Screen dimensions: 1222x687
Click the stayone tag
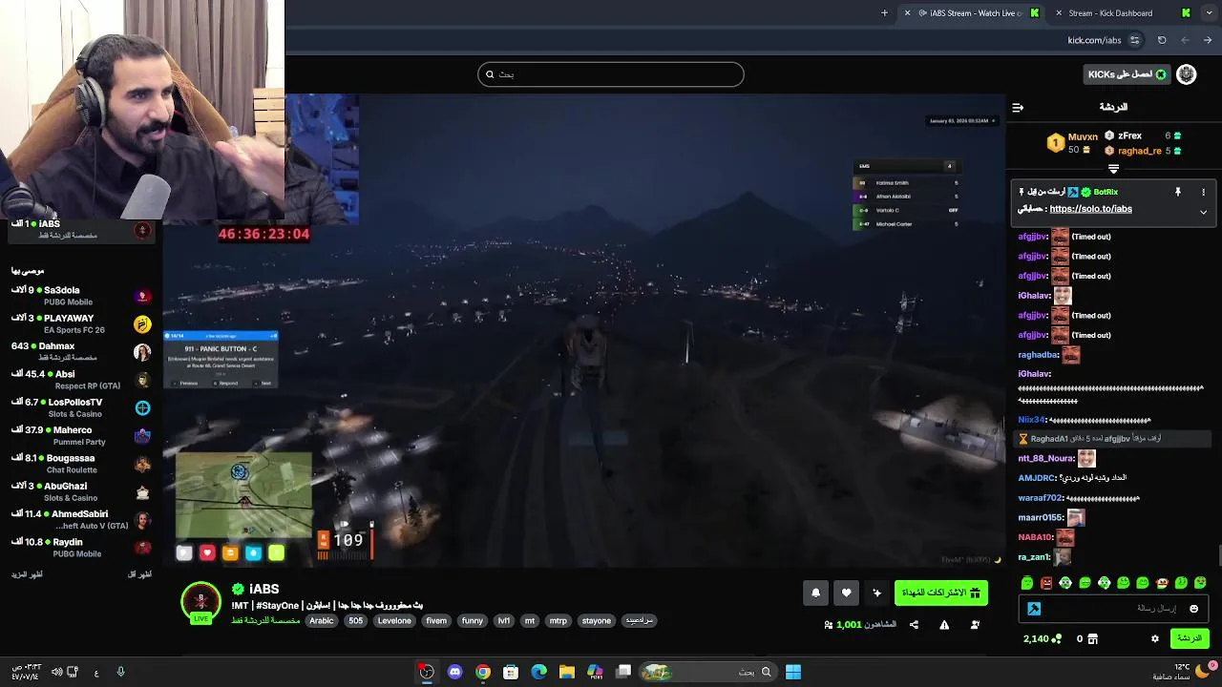pyautogui.click(x=597, y=621)
